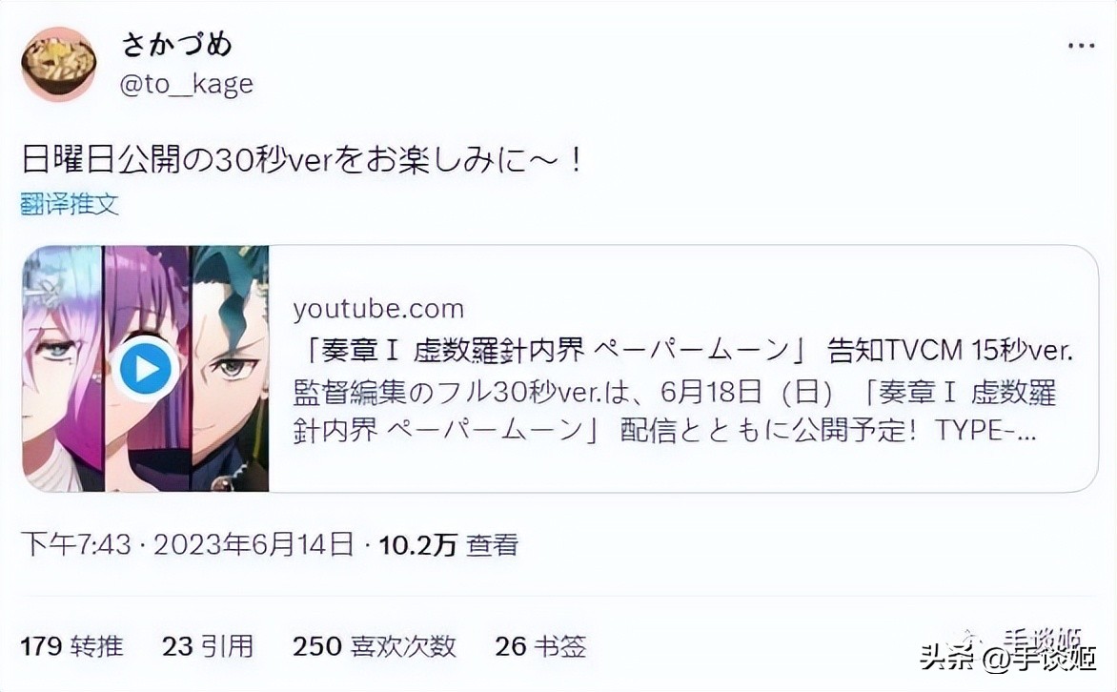Play the video via blue play button
This screenshot has width=1117, height=692.
[145, 369]
